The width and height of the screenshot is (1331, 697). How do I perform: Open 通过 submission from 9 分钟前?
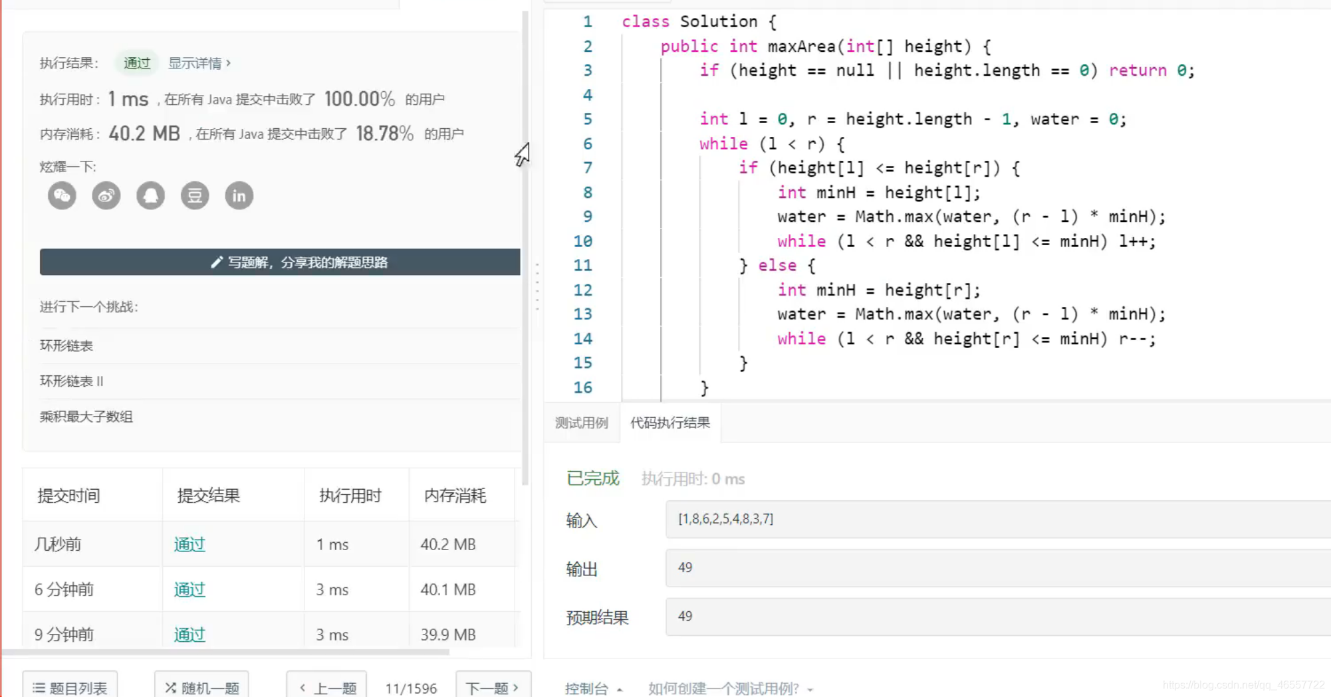189,635
